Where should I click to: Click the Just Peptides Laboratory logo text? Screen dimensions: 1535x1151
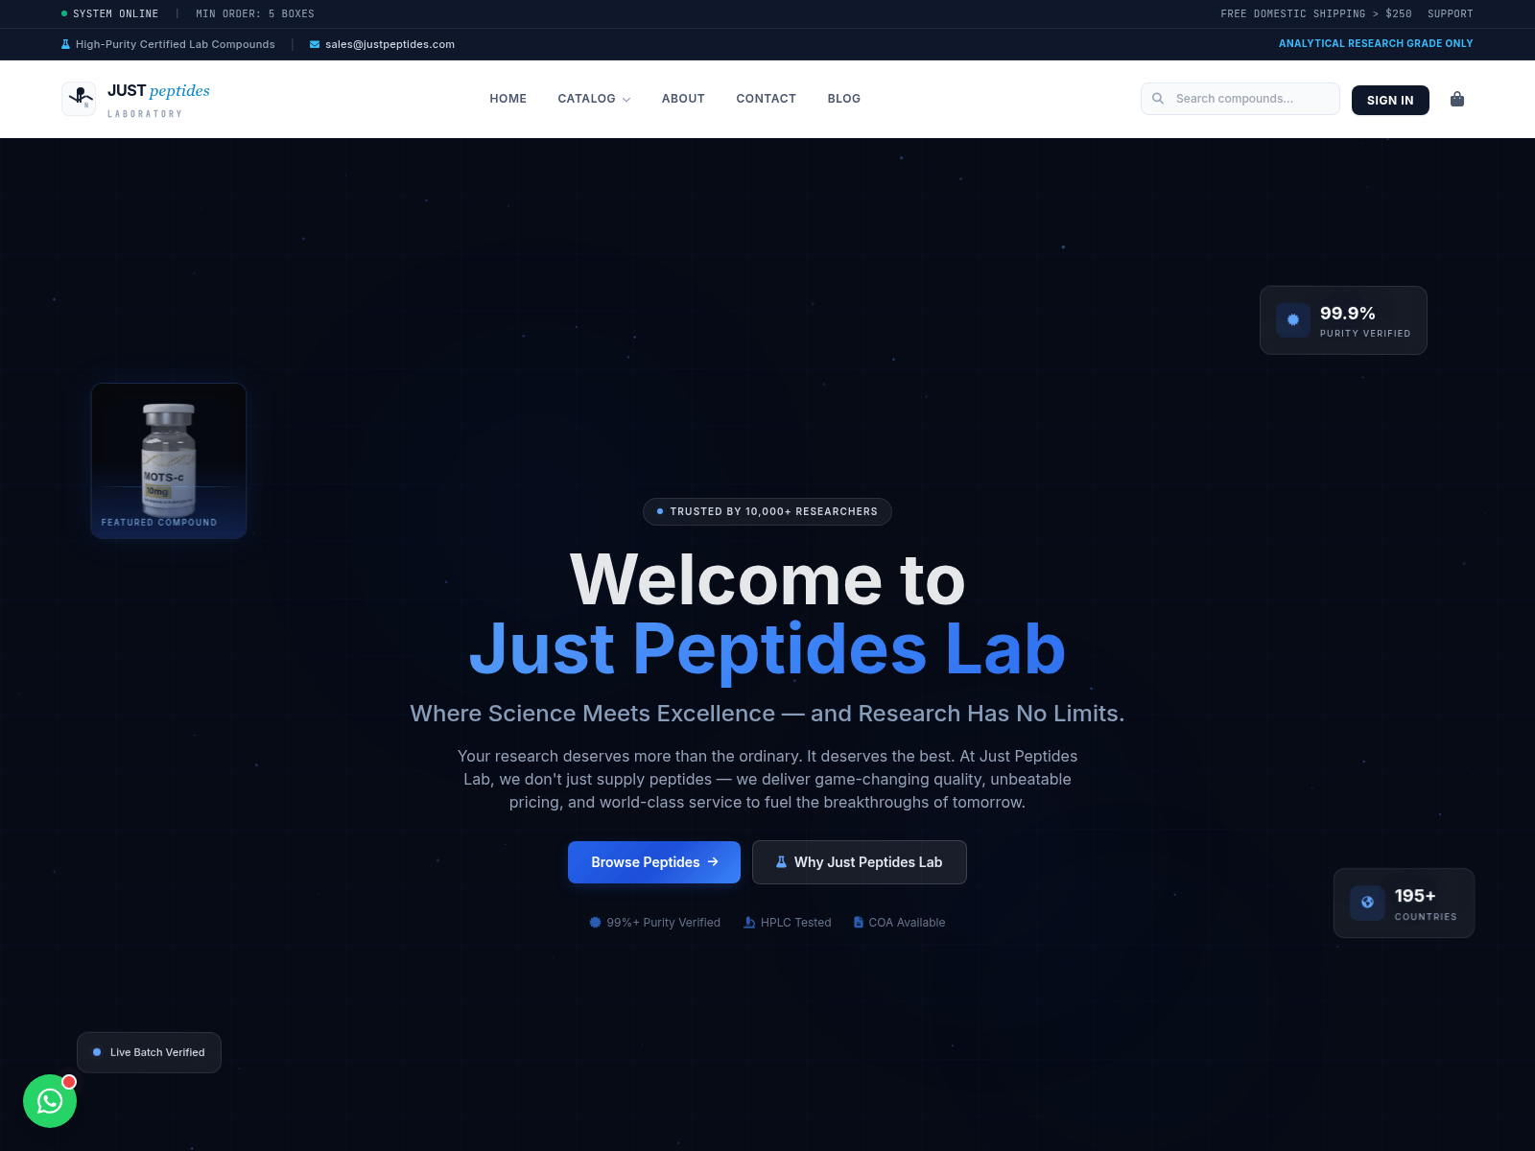158,100
